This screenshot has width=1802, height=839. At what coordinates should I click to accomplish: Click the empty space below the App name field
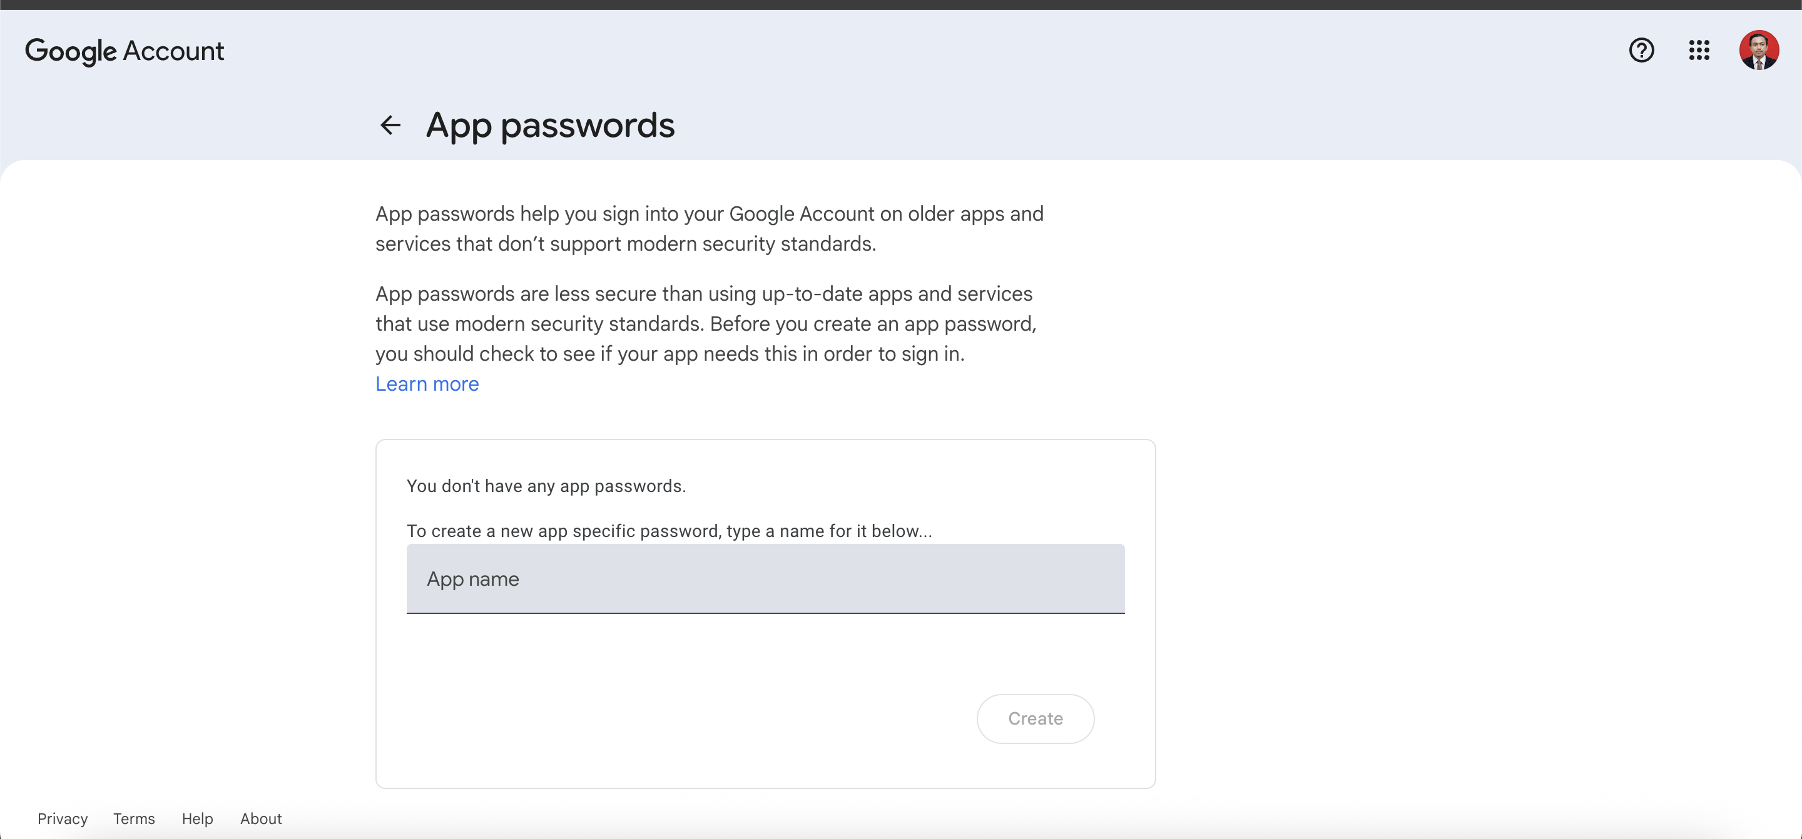point(700,657)
